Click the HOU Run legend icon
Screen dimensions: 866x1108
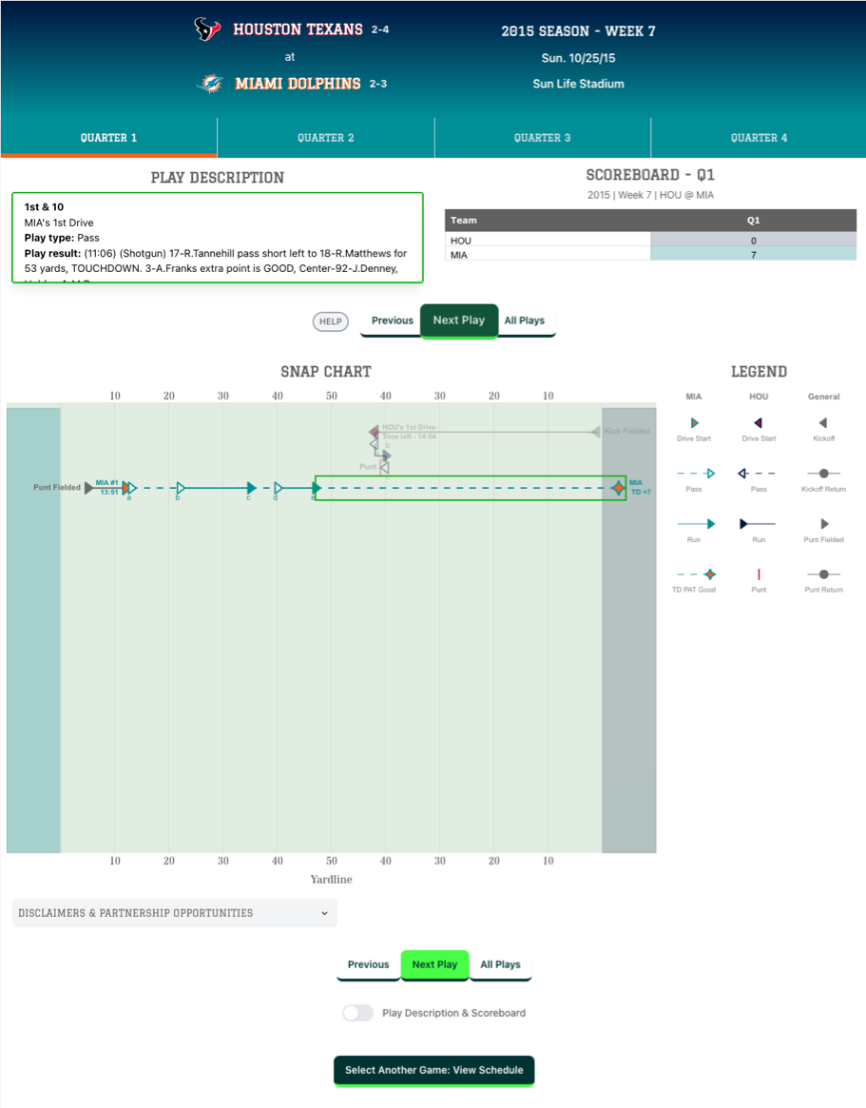[x=758, y=524]
